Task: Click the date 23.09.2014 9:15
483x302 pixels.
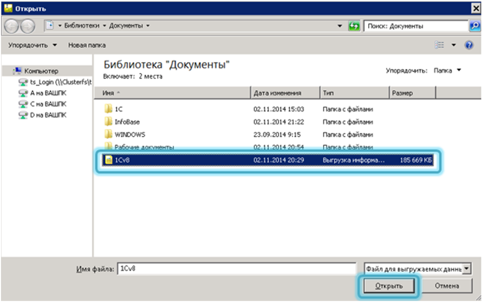Action: pos(277,134)
